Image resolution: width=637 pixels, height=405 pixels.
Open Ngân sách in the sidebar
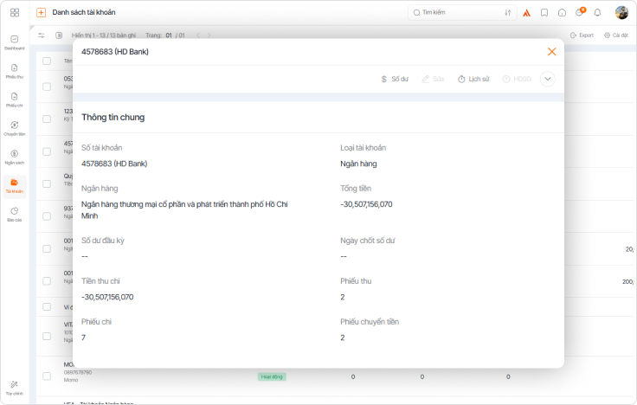coord(15,157)
